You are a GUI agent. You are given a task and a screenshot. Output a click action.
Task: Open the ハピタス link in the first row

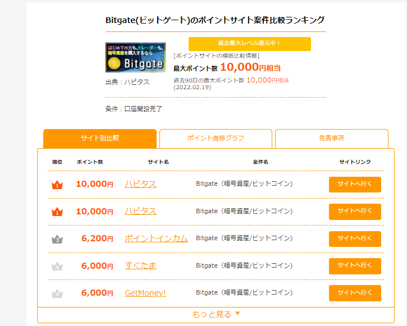click(x=140, y=184)
